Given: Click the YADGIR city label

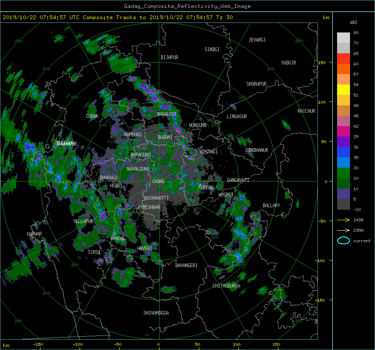Looking at the screenshot, I should coord(288,63).
